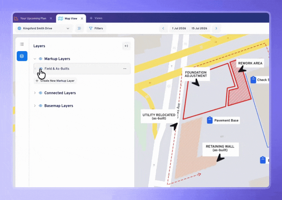Click the Field & As-Builts layer name
Image resolution: width=282 pixels, height=200 pixels.
[57, 69]
